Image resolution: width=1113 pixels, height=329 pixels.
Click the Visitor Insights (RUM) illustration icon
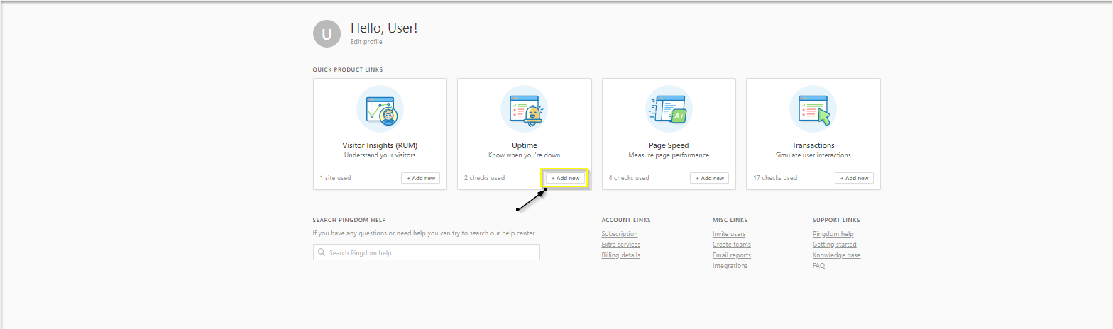380,108
